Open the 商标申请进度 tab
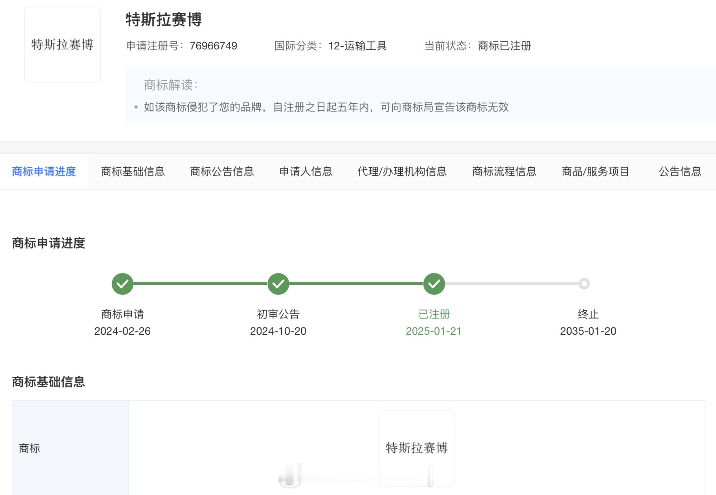The width and height of the screenshot is (716, 495). (x=44, y=171)
